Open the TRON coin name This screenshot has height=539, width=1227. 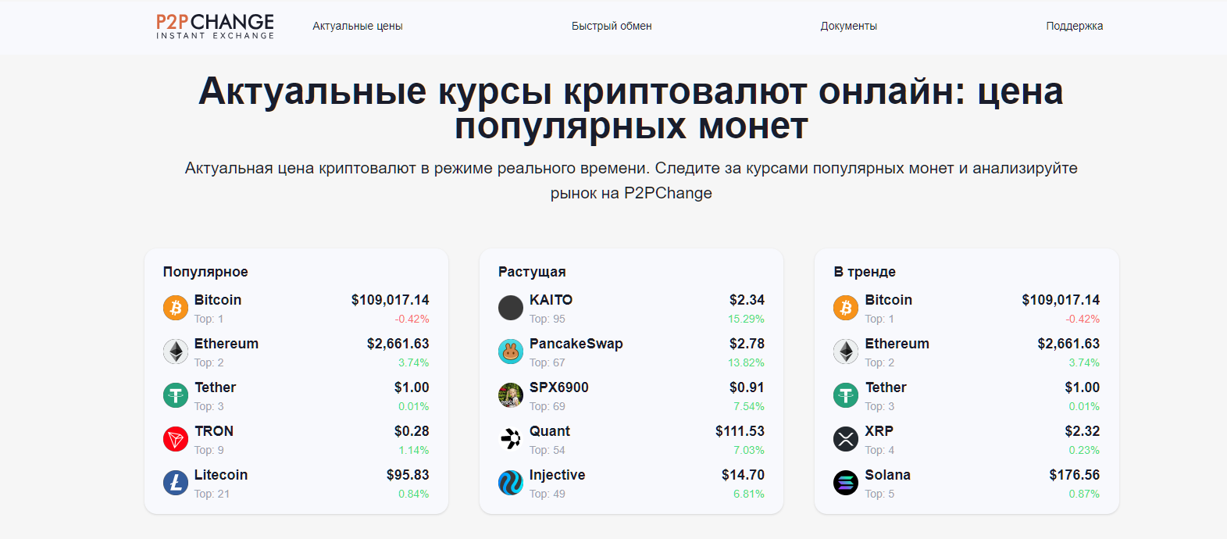tap(214, 431)
